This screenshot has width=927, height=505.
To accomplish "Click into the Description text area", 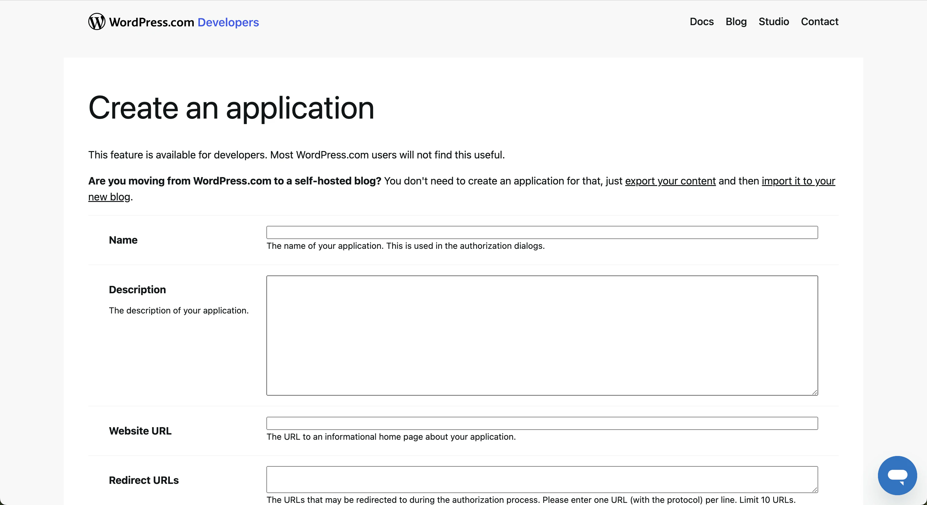I will tap(542, 335).
